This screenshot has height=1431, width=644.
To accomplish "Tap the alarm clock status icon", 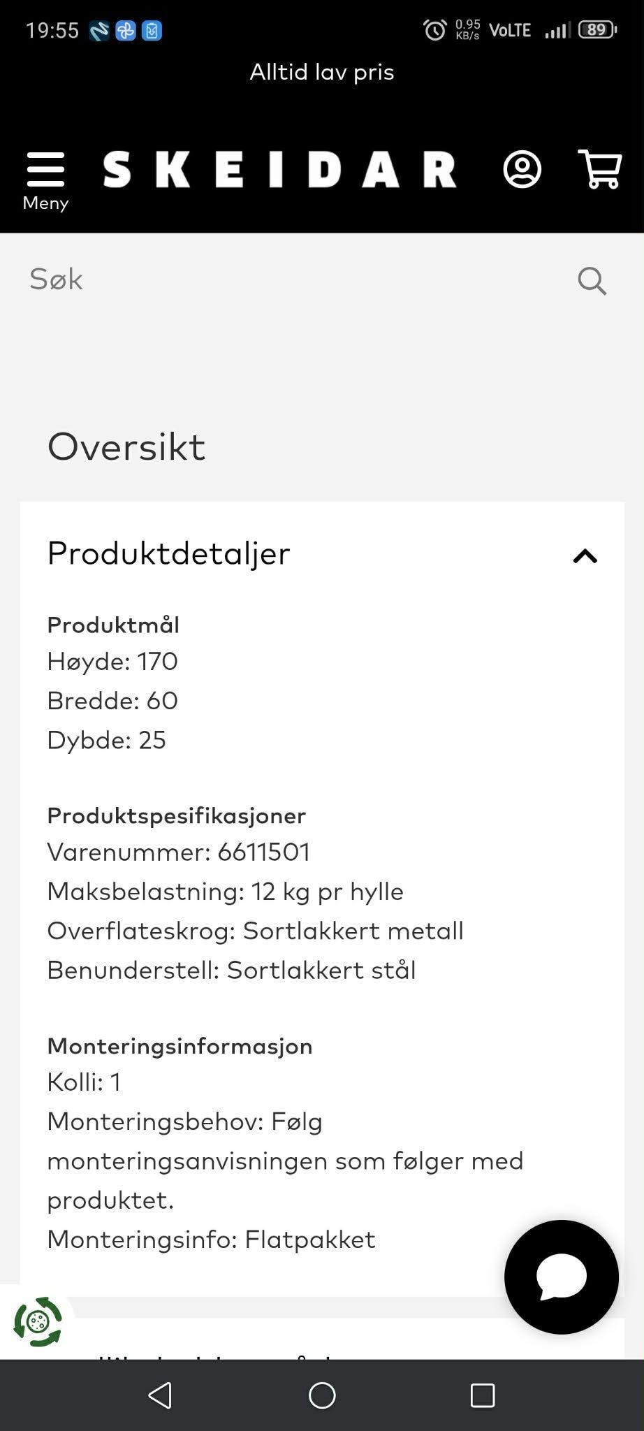I will (434, 30).
